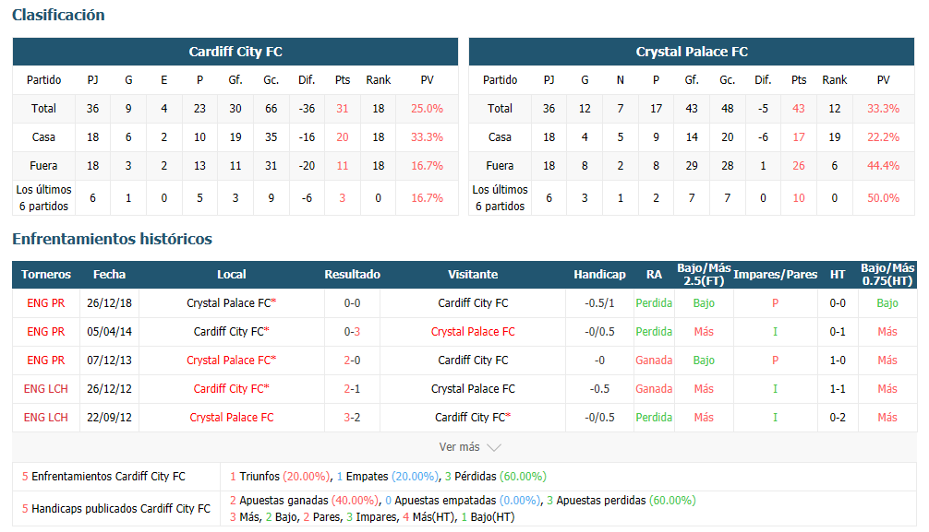929x532 pixels.
Task: Select the 5 Handicaps publicados Cardiff City FC label
Action: point(116,509)
